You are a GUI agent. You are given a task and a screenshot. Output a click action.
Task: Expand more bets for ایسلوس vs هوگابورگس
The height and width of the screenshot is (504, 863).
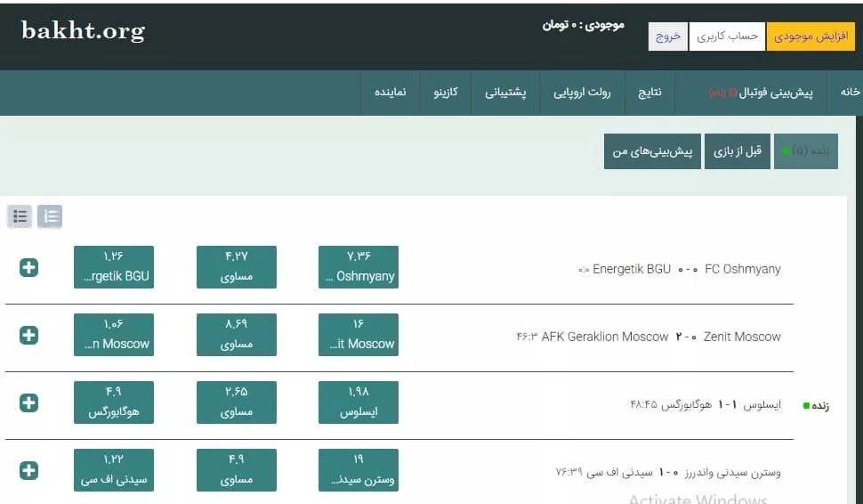(x=28, y=402)
